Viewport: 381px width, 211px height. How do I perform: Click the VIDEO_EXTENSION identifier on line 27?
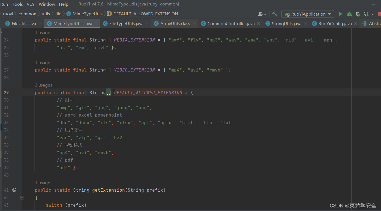point(134,70)
